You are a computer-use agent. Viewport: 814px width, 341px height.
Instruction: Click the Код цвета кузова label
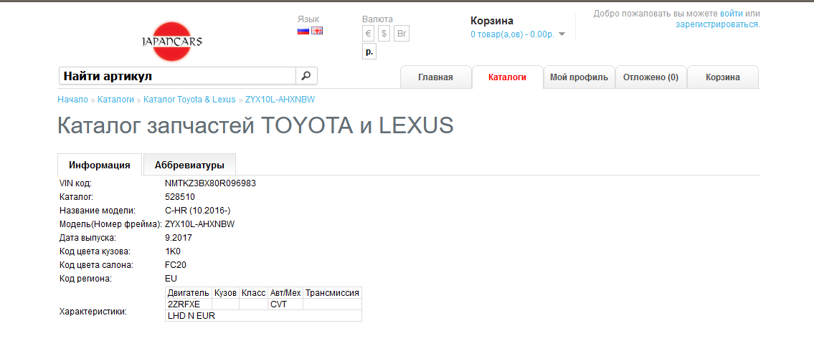pos(95,251)
